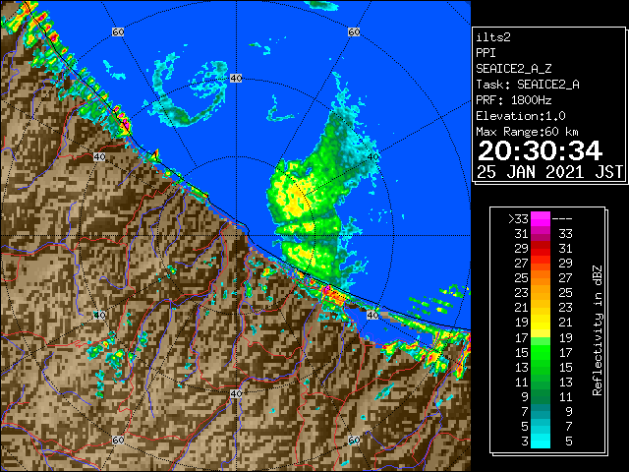Click the 'ilts2' radar name text
629x472 pixels.
[493, 37]
